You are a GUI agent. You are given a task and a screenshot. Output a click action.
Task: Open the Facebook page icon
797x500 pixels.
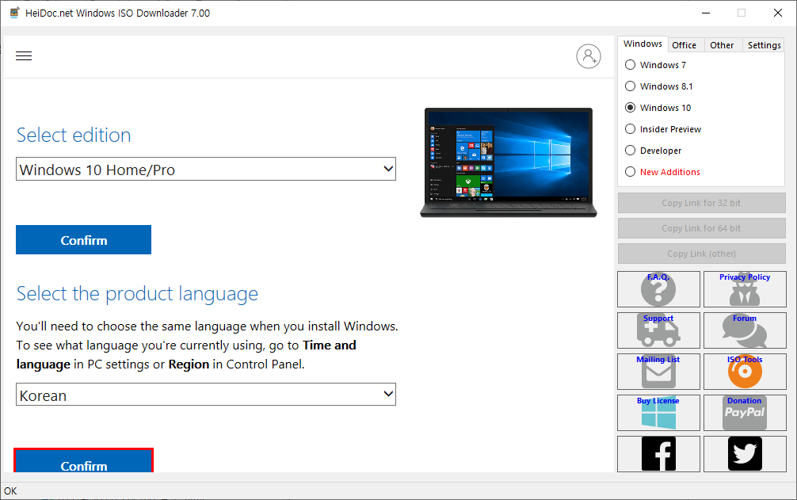tap(658, 454)
